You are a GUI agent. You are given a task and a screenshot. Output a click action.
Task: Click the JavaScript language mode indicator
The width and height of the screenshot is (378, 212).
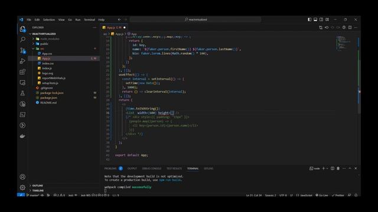pyautogui.click(x=304, y=195)
